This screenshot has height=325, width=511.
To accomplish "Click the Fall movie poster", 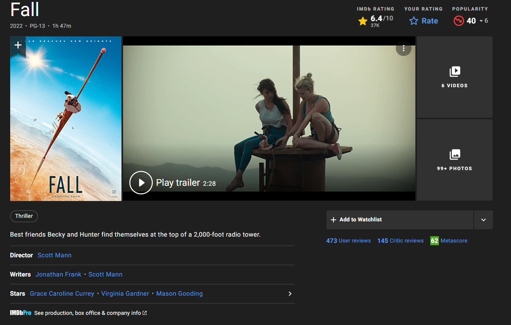I will pos(66,119).
